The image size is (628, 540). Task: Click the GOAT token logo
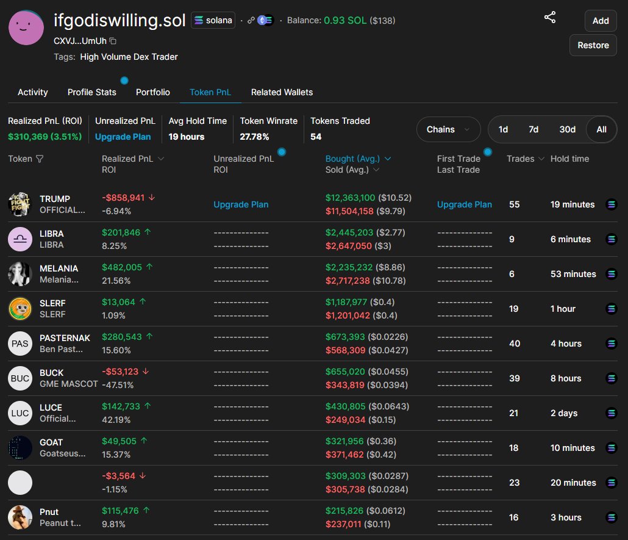point(20,448)
